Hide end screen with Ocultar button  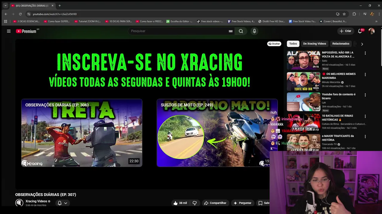[x=274, y=44]
